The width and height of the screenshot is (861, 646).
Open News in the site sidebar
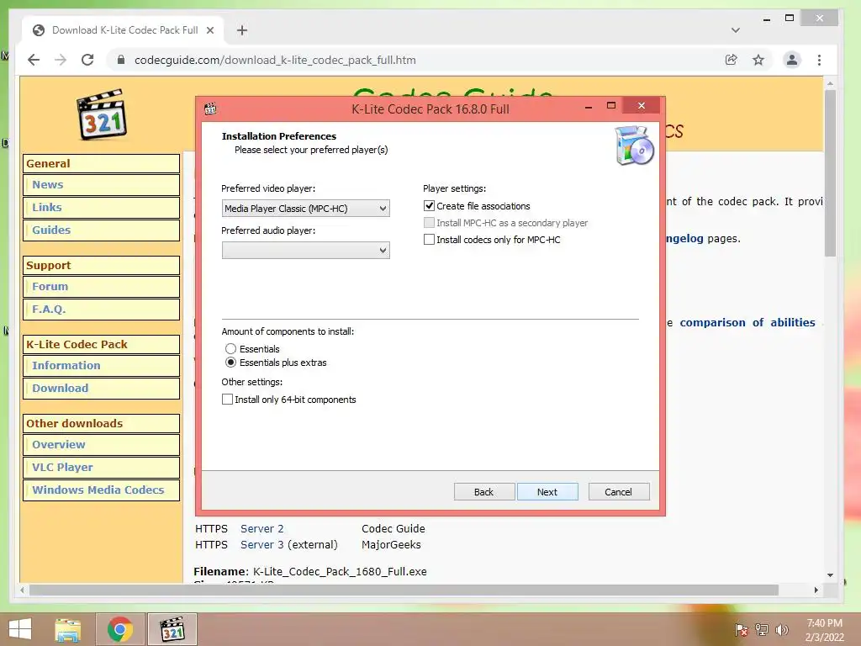tap(47, 185)
